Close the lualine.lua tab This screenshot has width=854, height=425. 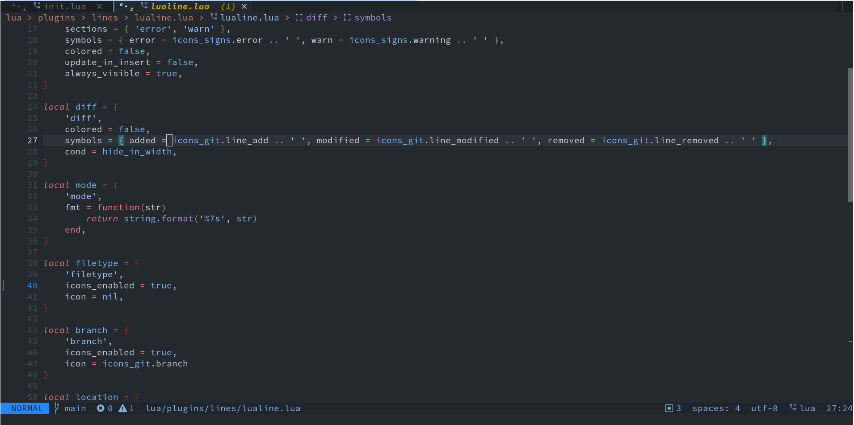click(244, 6)
